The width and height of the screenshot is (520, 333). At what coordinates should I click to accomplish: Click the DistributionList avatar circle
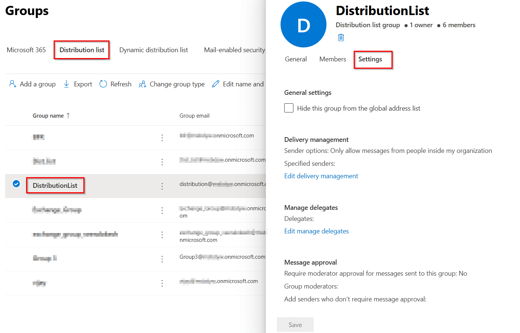click(x=303, y=24)
